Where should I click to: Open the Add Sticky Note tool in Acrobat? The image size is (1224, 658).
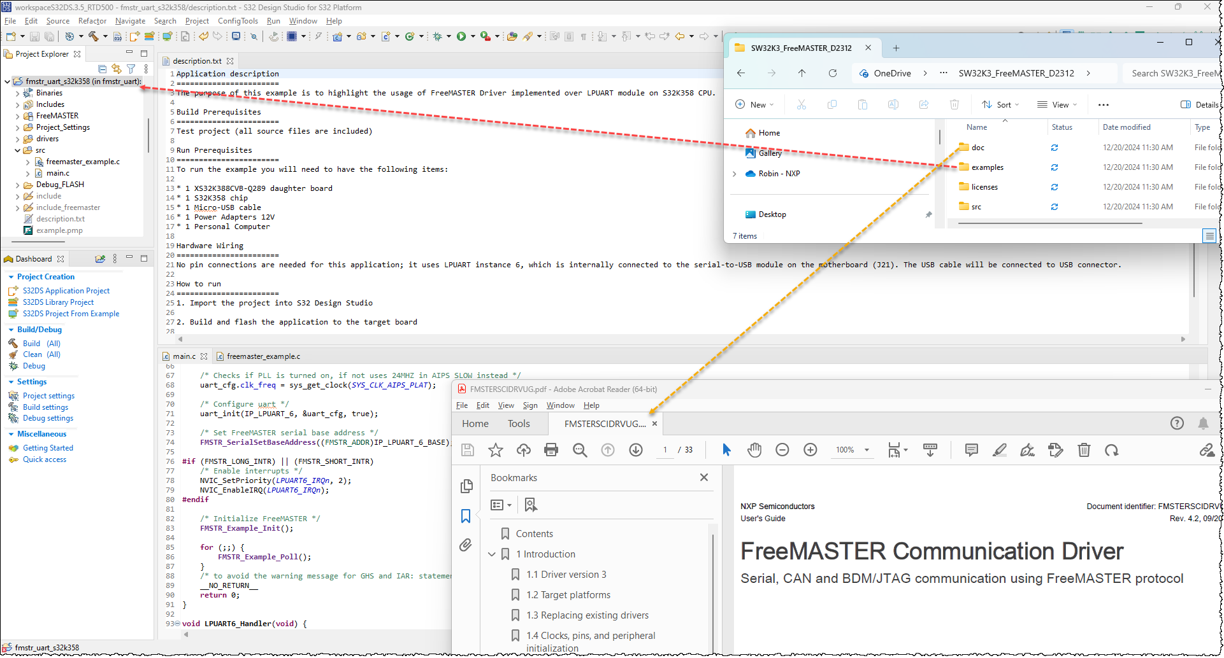click(971, 450)
